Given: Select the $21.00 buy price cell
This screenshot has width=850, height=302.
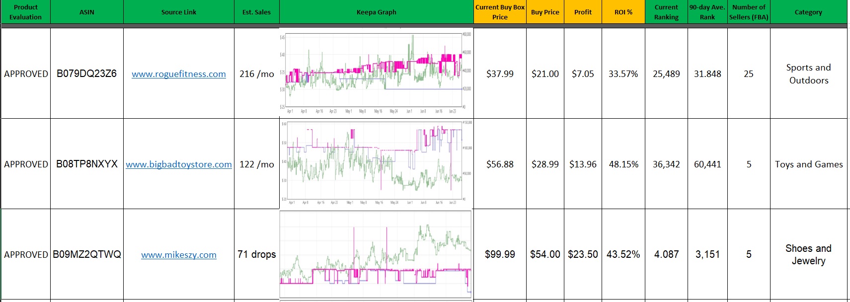Looking at the screenshot, I should (545, 74).
